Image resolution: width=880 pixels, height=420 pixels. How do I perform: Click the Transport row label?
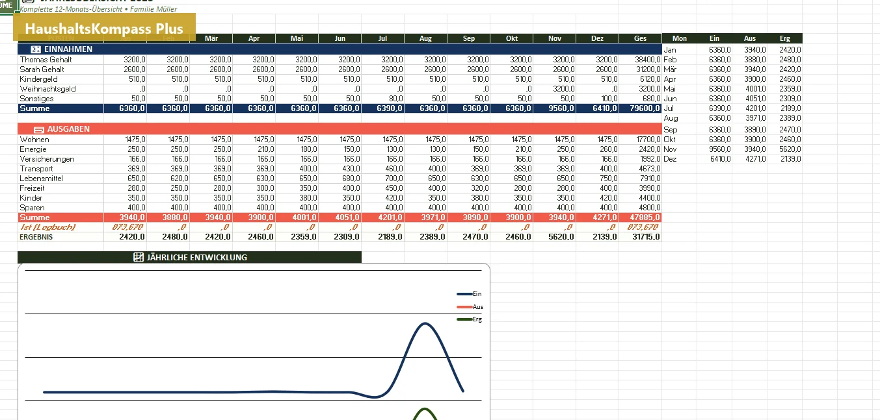tap(36, 169)
